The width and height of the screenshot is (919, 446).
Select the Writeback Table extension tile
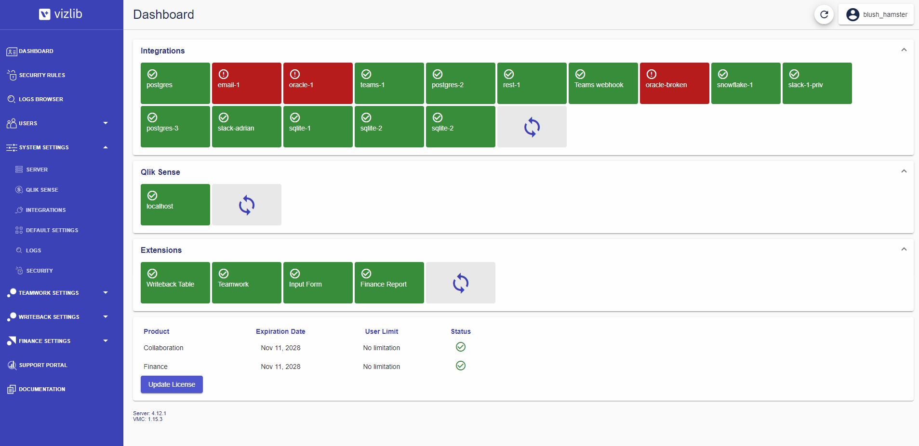coord(175,282)
